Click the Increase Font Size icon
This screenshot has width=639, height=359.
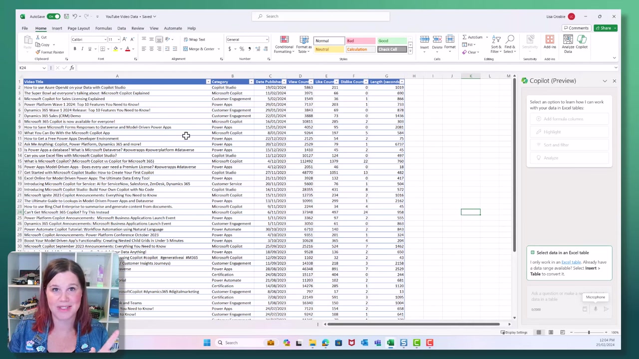coord(124,39)
